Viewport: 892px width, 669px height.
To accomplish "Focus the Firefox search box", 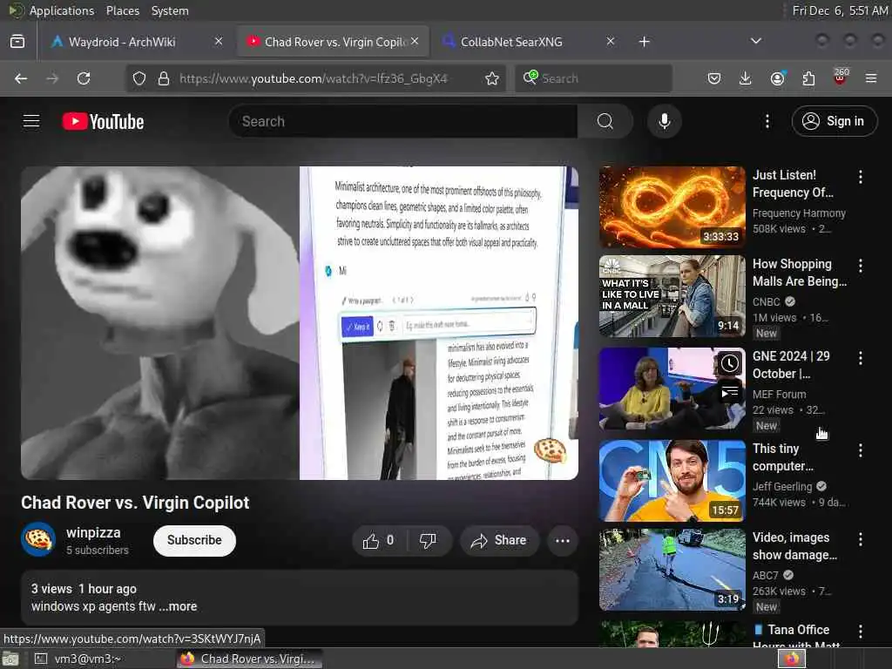I will (593, 78).
